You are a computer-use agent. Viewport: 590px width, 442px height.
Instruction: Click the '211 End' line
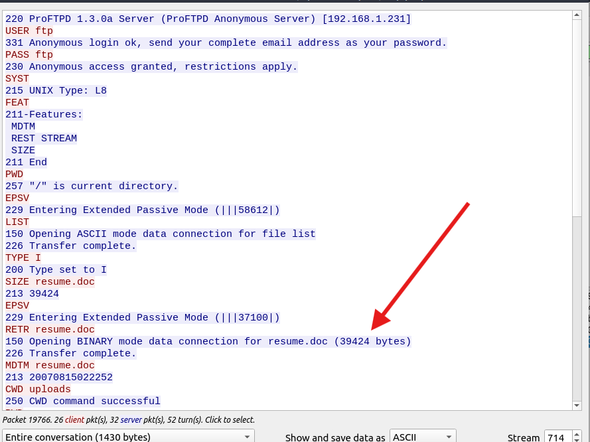point(26,162)
